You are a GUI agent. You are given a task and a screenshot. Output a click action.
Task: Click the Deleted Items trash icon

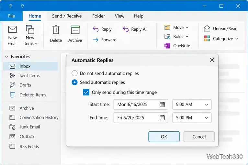[12, 95]
